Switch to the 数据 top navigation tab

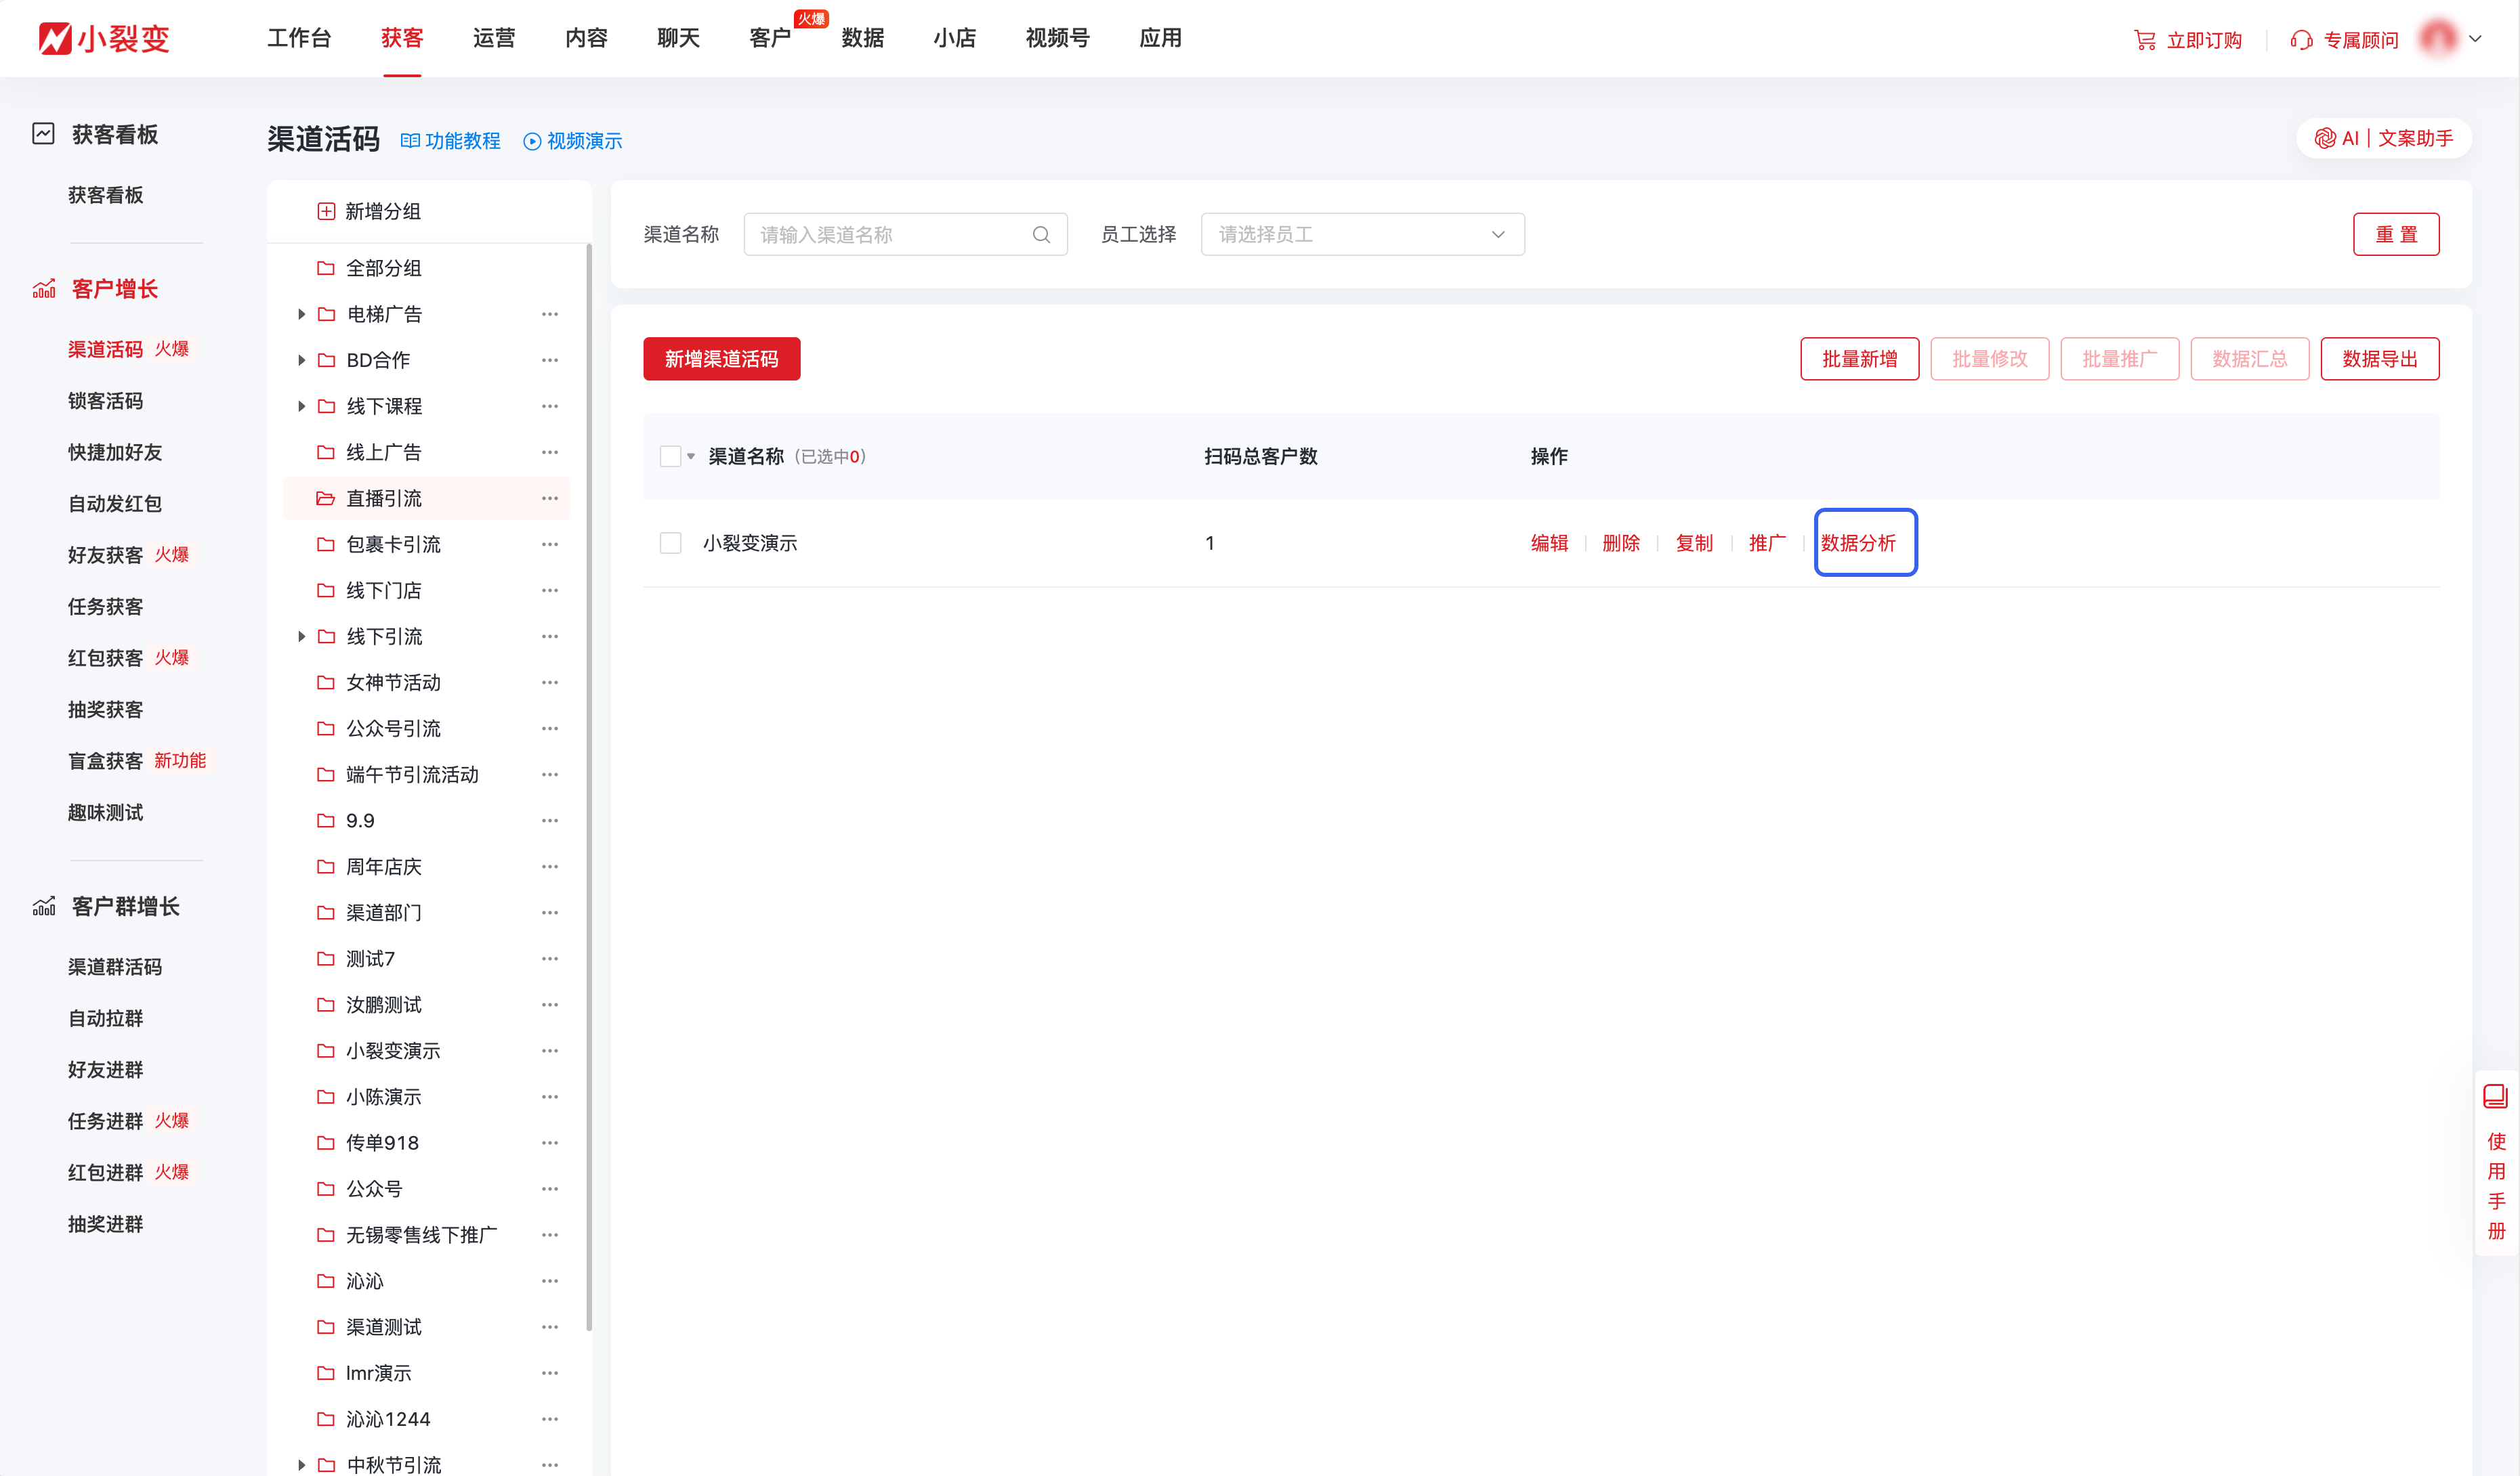pyautogui.click(x=862, y=38)
